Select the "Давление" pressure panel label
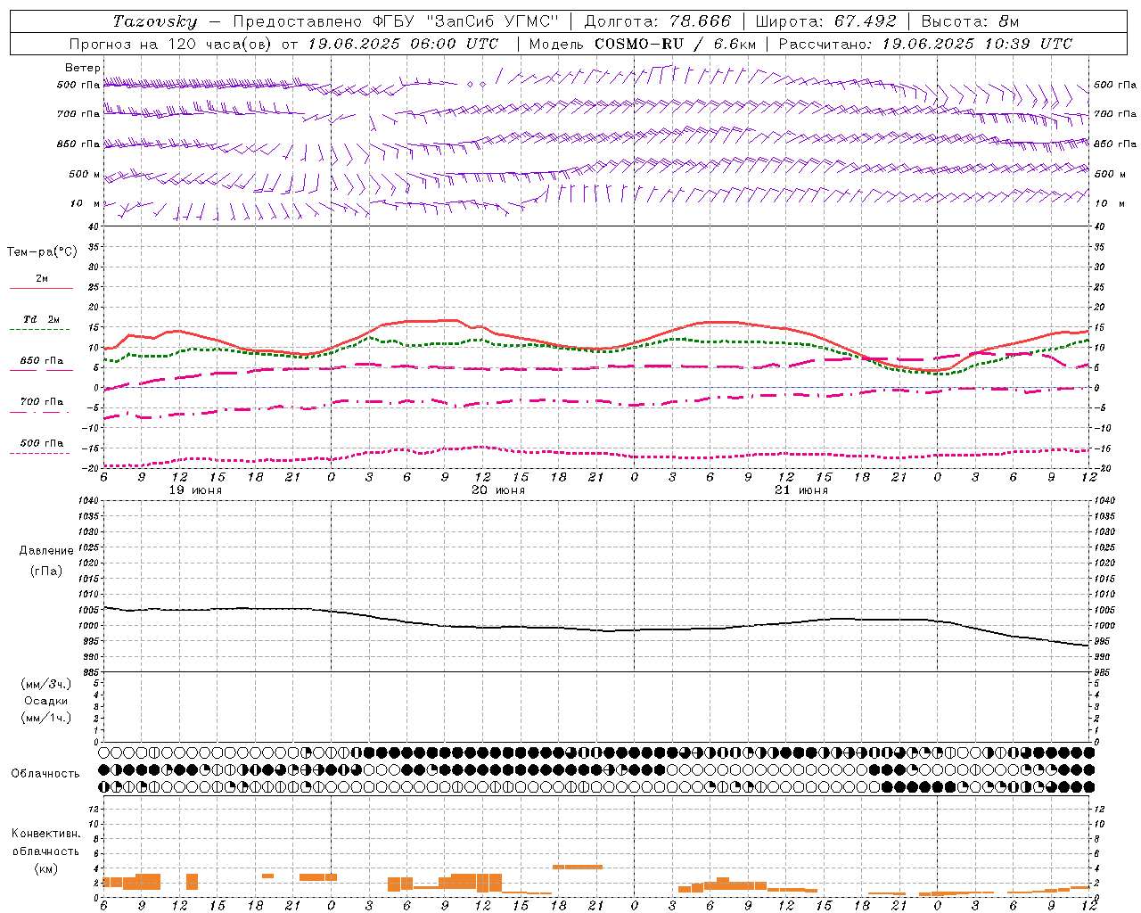This screenshot has width=1141, height=913. click(x=46, y=551)
